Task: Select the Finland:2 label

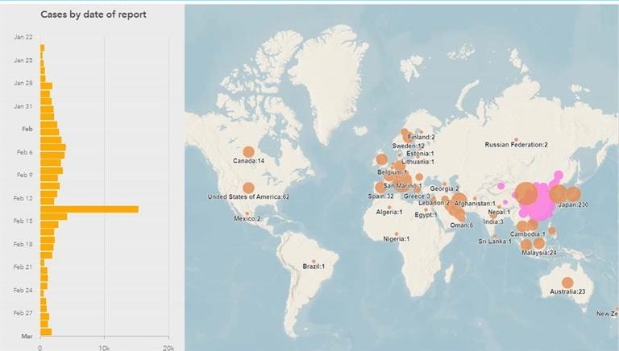Action: pyautogui.click(x=422, y=137)
